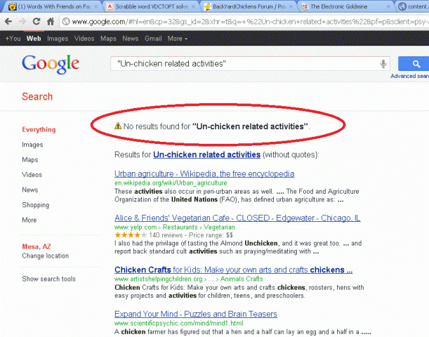Click the globe icon in the address bar

click(x=66, y=22)
